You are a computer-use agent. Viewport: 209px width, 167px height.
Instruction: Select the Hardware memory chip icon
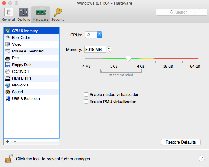click(x=41, y=12)
